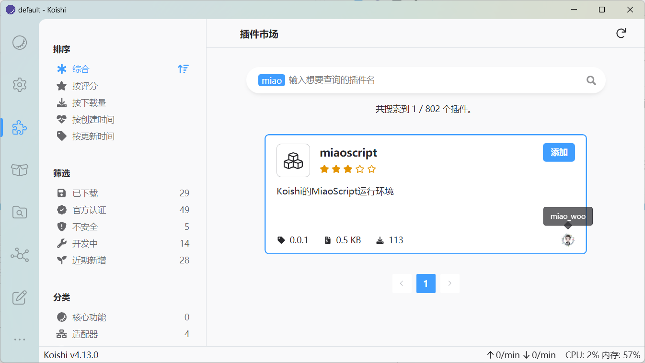The width and height of the screenshot is (645, 363).
Task: Open the edit note icon in sidebar
Action: pos(19,297)
